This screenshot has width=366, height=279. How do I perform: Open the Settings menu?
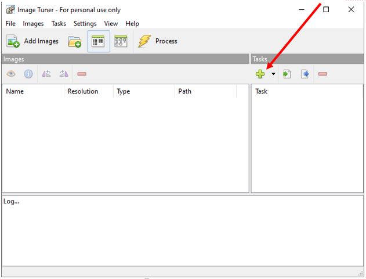[x=85, y=24]
